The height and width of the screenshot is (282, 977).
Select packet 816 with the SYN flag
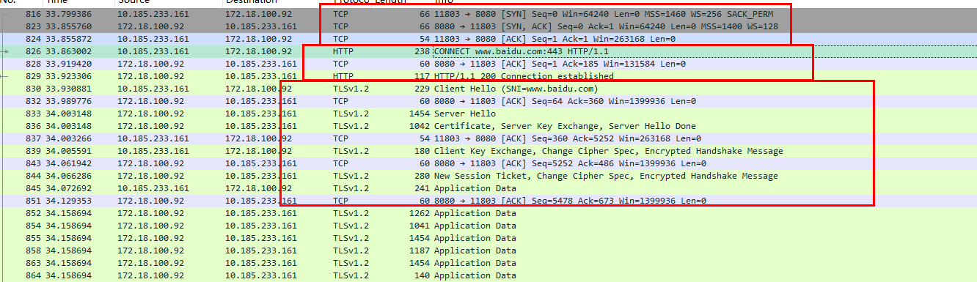[488, 14]
